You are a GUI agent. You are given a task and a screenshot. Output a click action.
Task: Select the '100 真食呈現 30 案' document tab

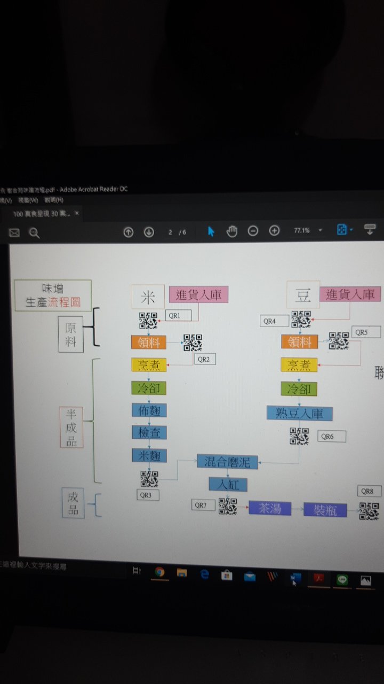pyautogui.click(x=43, y=213)
